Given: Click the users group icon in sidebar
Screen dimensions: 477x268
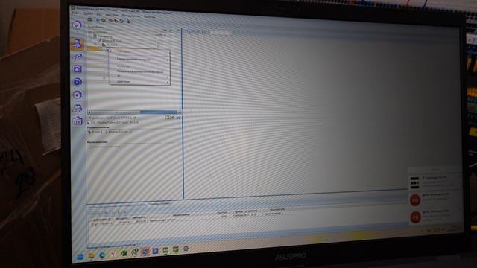Looking at the screenshot, I should pos(78,108).
